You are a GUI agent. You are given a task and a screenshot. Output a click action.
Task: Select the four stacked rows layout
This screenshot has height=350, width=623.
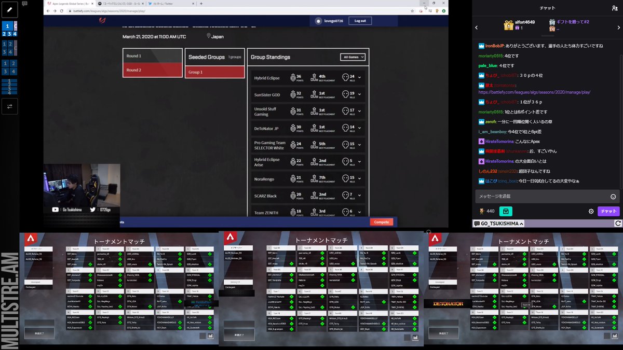(x=9, y=87)
